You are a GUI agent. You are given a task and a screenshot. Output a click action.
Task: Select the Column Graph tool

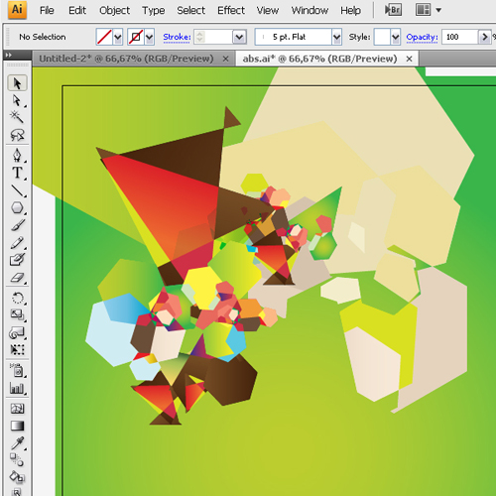click(17, 388)
